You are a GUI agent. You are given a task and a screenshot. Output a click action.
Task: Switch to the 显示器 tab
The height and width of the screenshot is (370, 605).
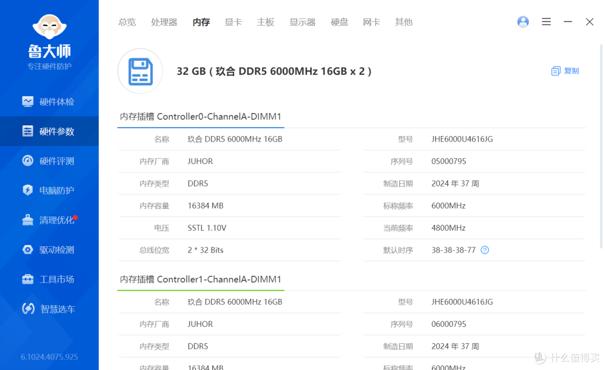pyautogui.click(x=302, y=22)
